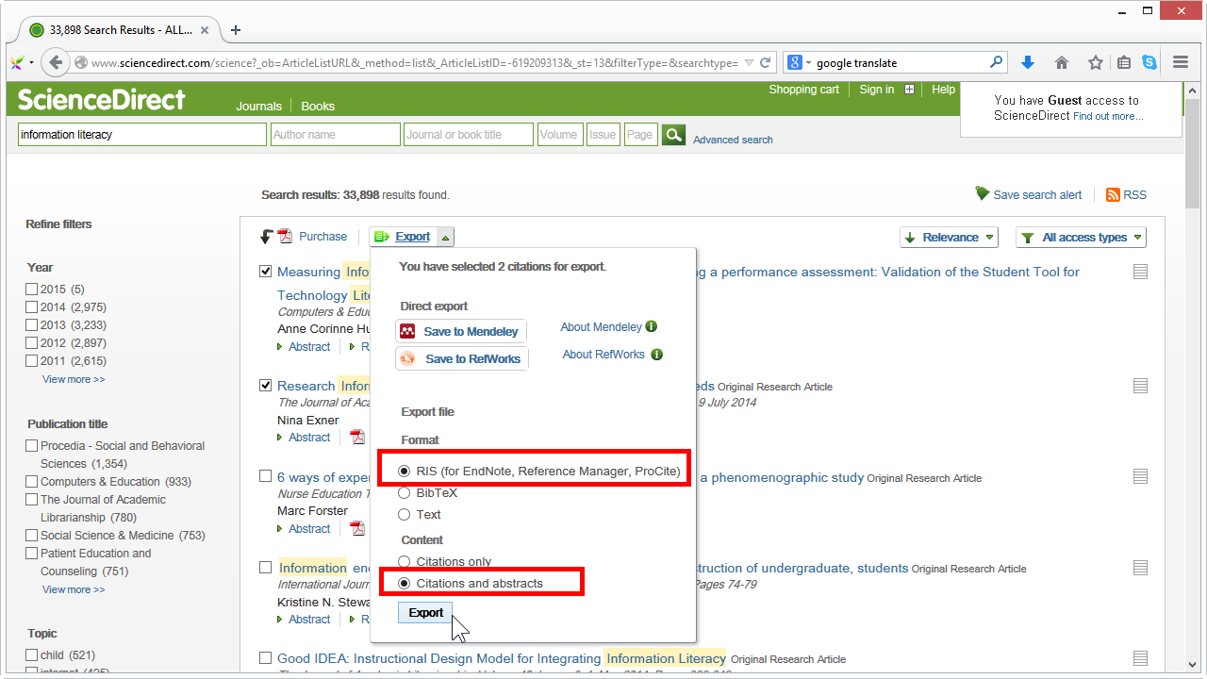The width and height of the screenshot is (1207, 679).
Task: Open Find out more guest access link
Action: pos(1107,116)
